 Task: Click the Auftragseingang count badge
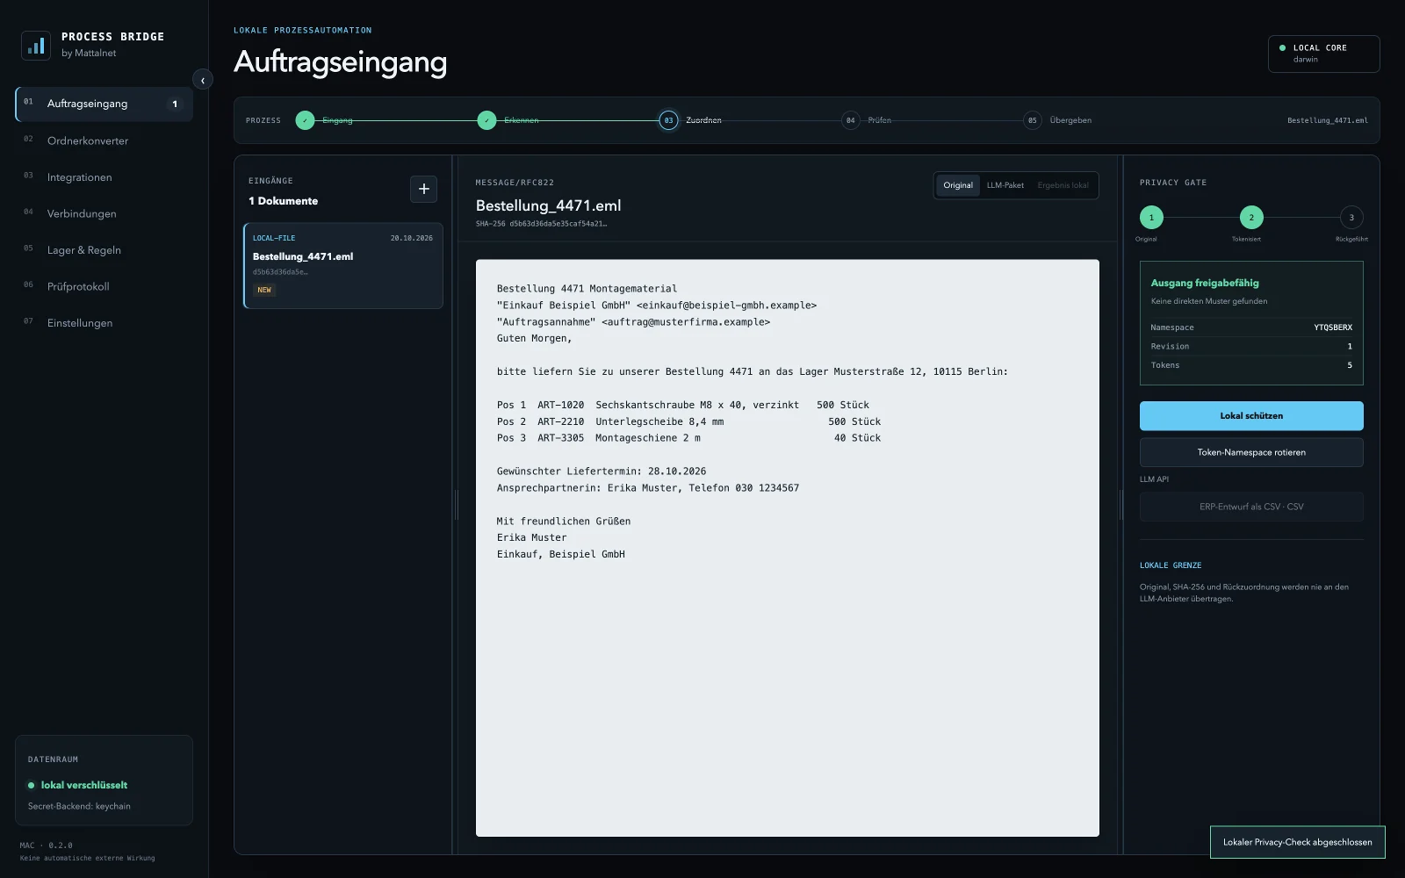175,104
